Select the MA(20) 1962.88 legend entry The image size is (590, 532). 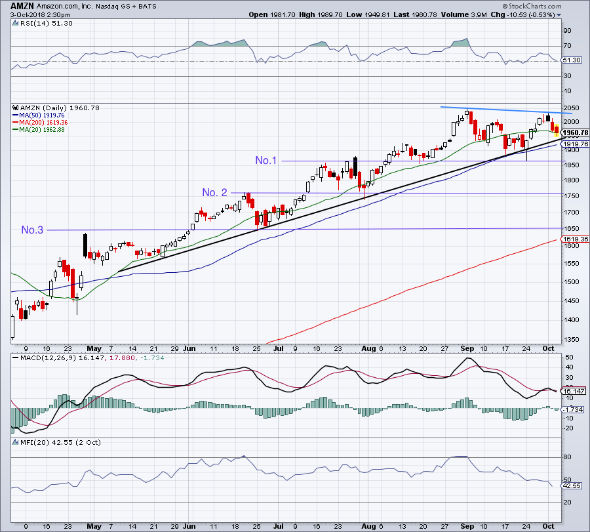pyautogui.click(x=39, y=129)
